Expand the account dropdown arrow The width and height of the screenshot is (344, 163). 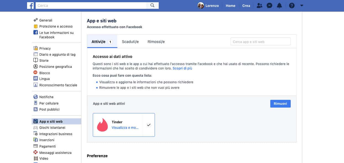(301, 6)
